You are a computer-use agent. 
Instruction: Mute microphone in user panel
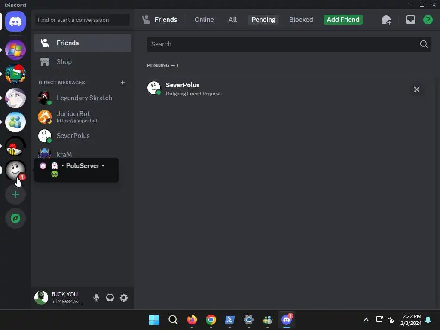(96, 297)
